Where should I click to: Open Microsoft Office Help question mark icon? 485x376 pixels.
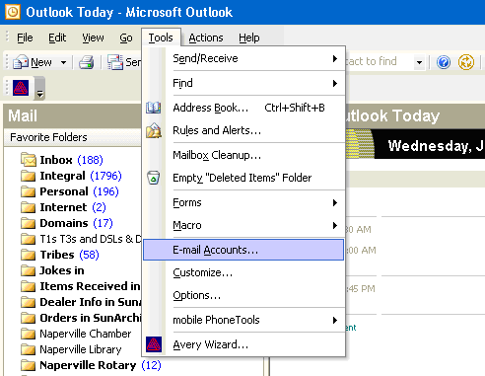click(444, 62)
